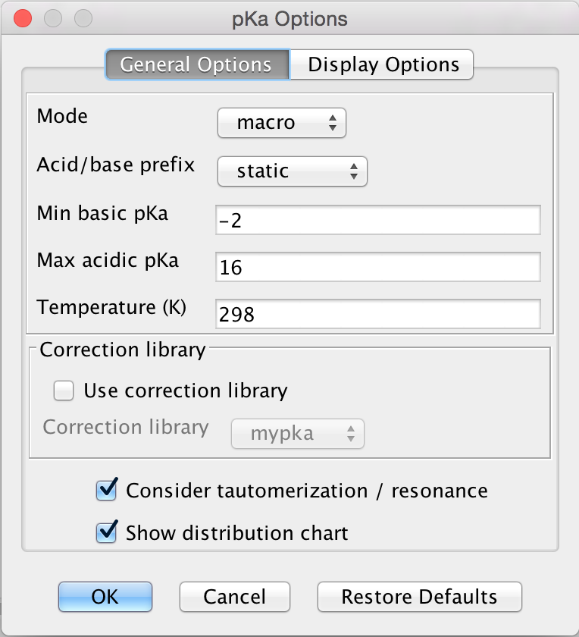
Task: Confirm settings with the OK button
Action: point(105,597)
